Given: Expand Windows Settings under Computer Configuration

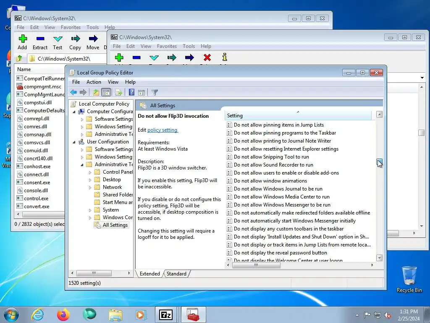Looking at the screenshot, I should tap(82, 127).
